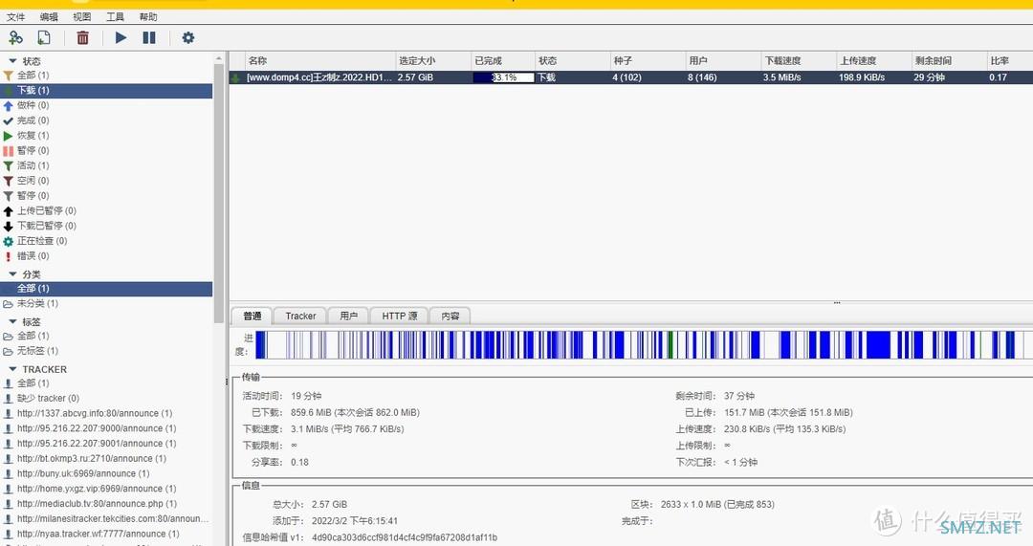Image resolution: width=1033 pixels, height=546 pixels.
Task: Click the add torrent link toolbar icon
Action: click(x=16, y=37)
